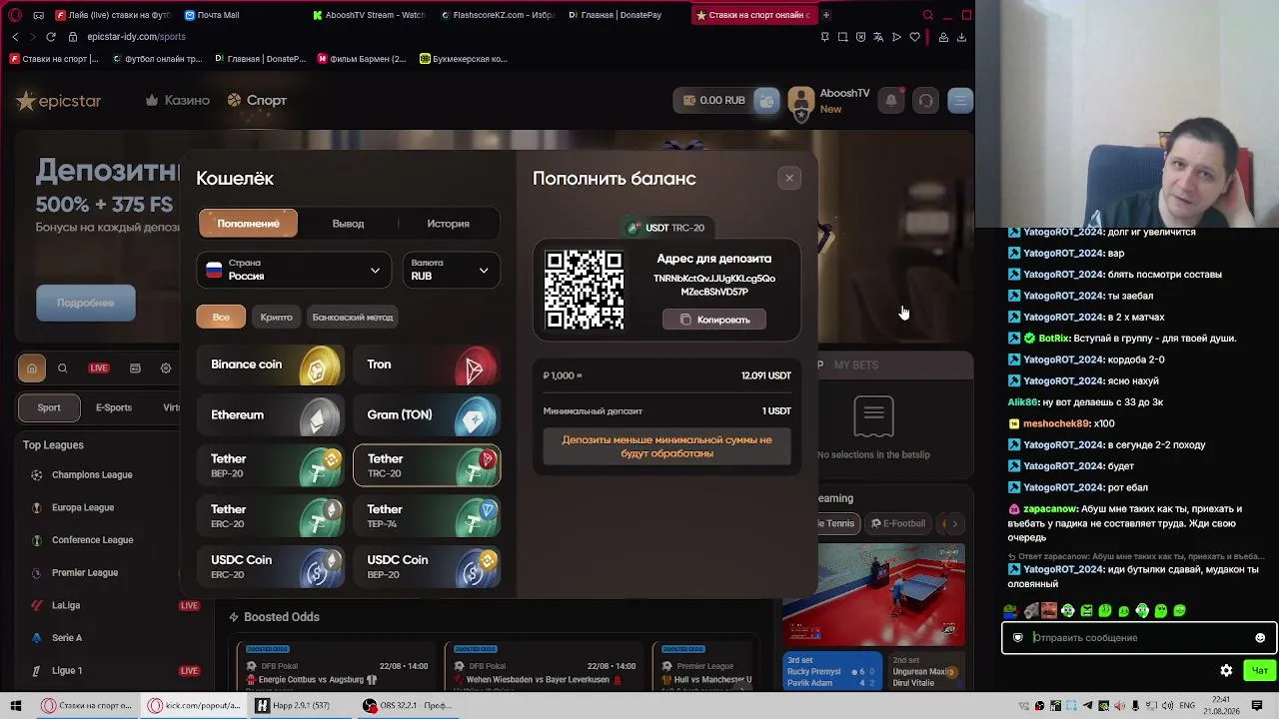1279x719 pixels.
Task: Filter payment methods by Все
Action: [221, 318]
